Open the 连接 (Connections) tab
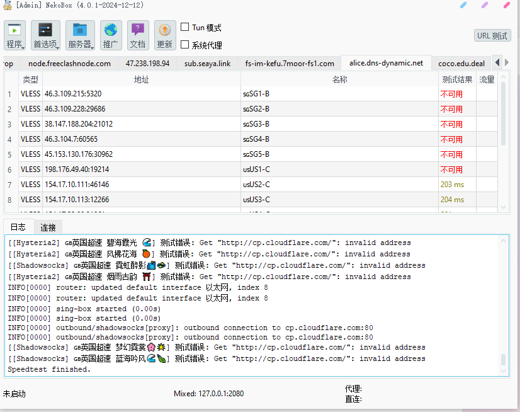520x412 pixels. [x=48, y=227]
